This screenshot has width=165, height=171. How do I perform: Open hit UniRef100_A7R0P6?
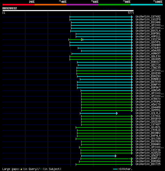point(148,102)
